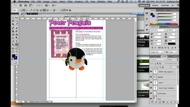Open Auto leading dropdown

click(176, 34)
